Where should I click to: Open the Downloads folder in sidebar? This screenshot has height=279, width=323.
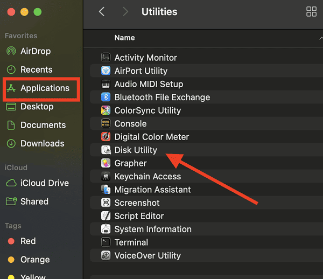pyautogui.click(x=41, y=144)
